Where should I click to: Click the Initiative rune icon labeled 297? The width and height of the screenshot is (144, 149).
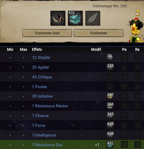click(110, 96)
